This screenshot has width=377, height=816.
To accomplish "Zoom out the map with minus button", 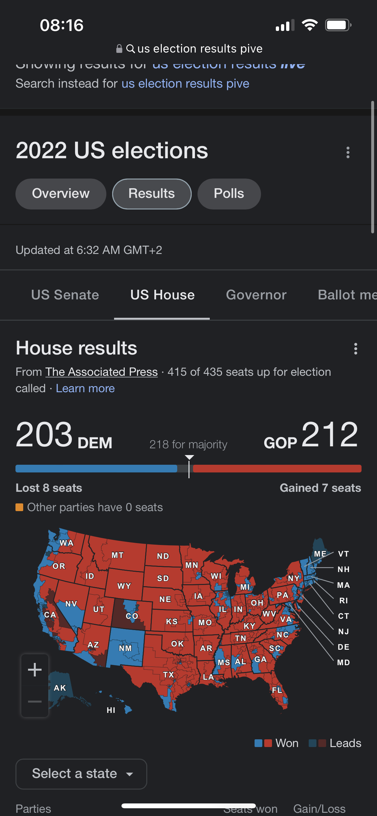I will pos(35,701).
